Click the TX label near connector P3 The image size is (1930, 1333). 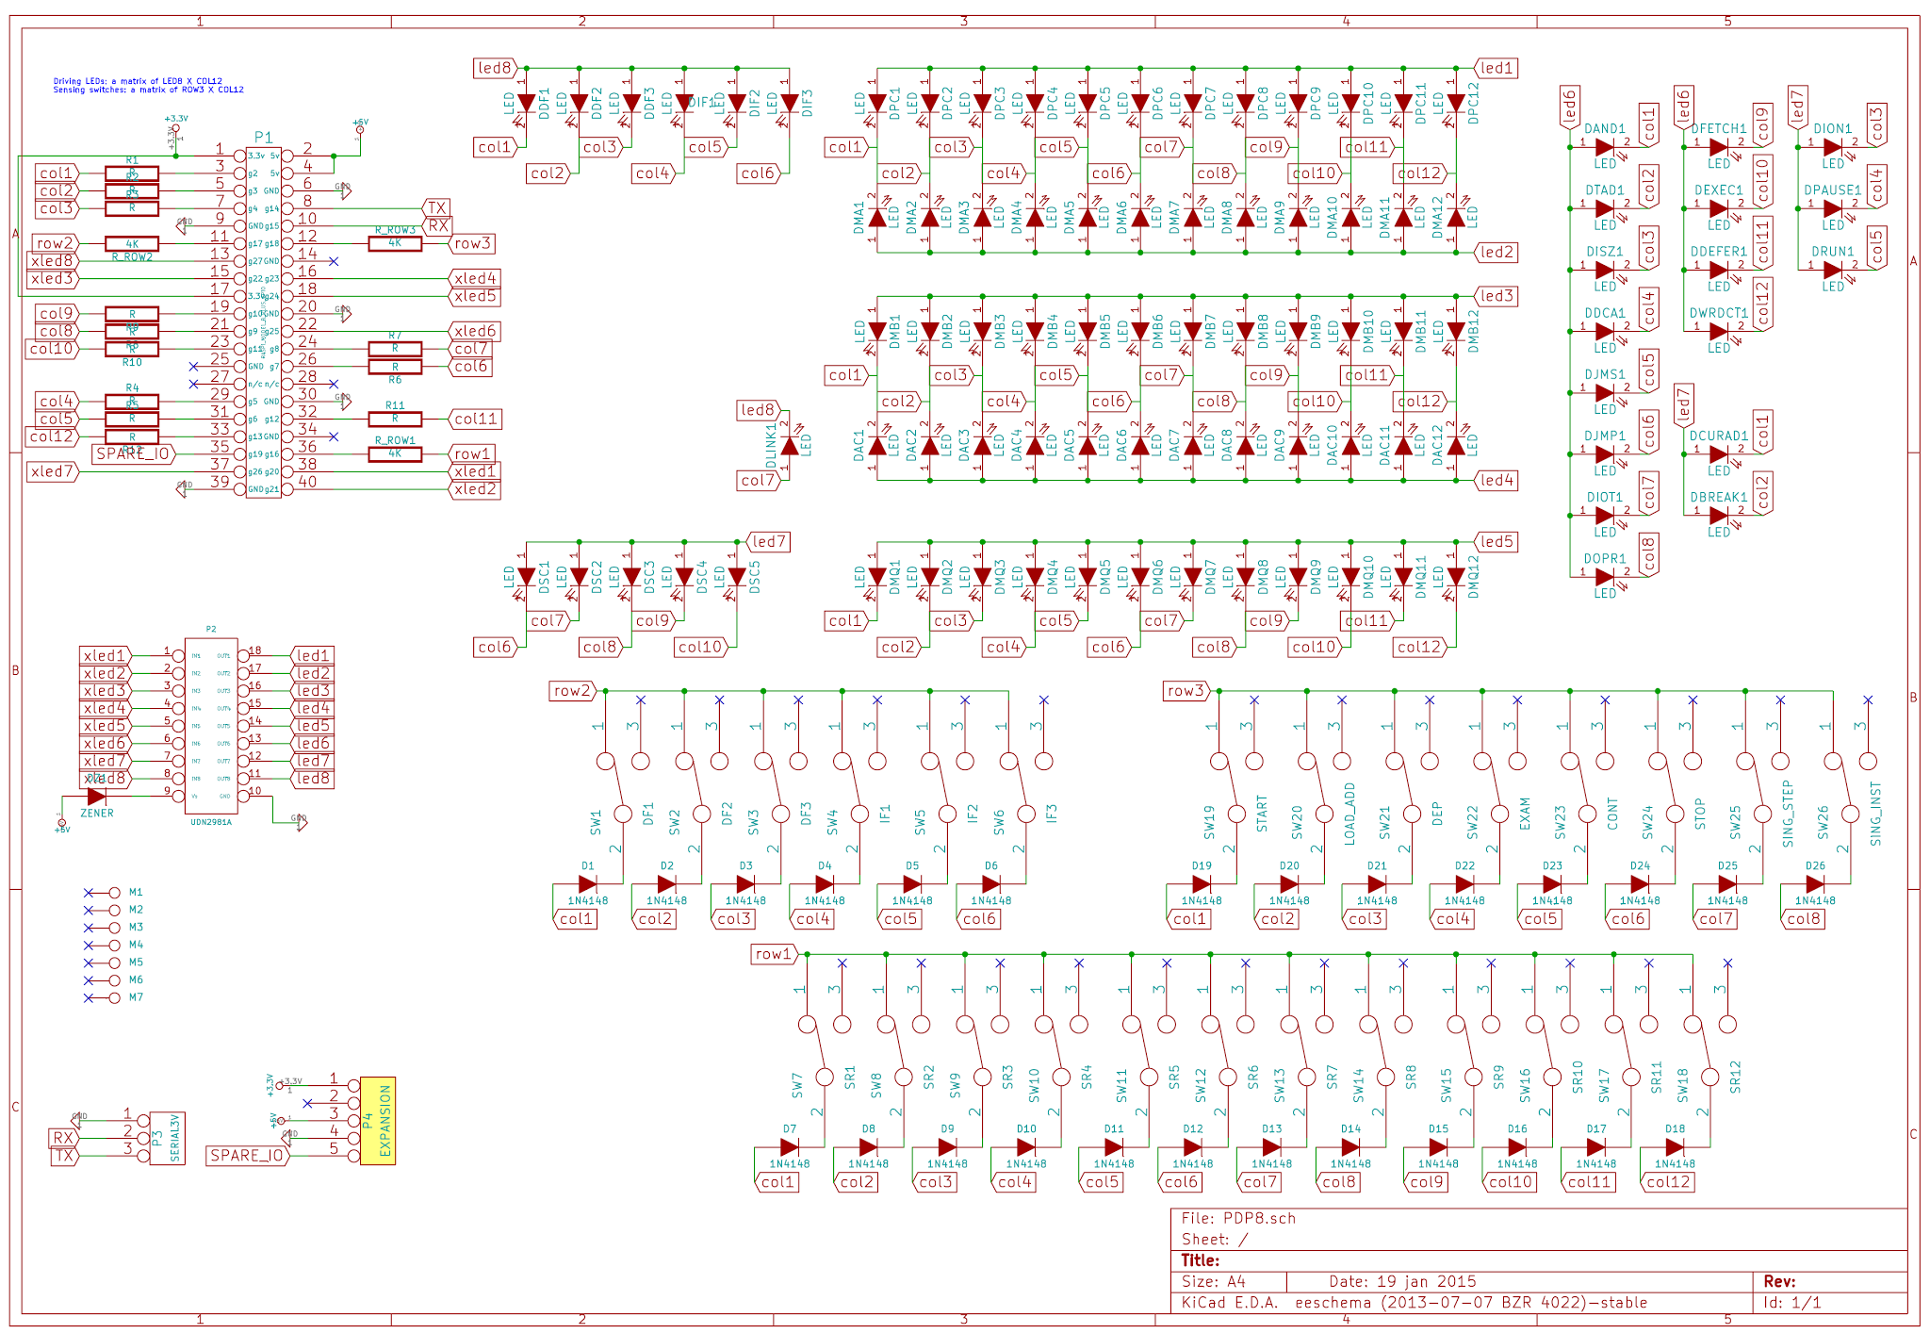point(64,1155)
